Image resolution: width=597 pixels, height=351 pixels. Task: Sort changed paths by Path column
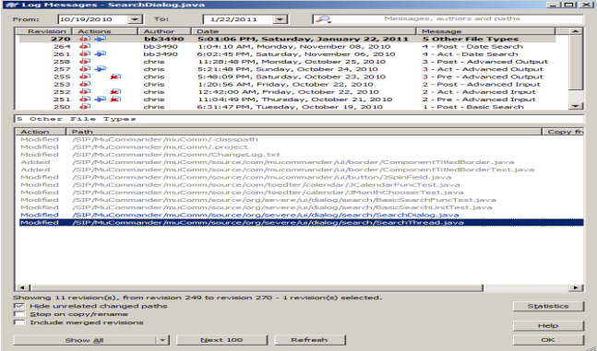click(x=304, y=132)
